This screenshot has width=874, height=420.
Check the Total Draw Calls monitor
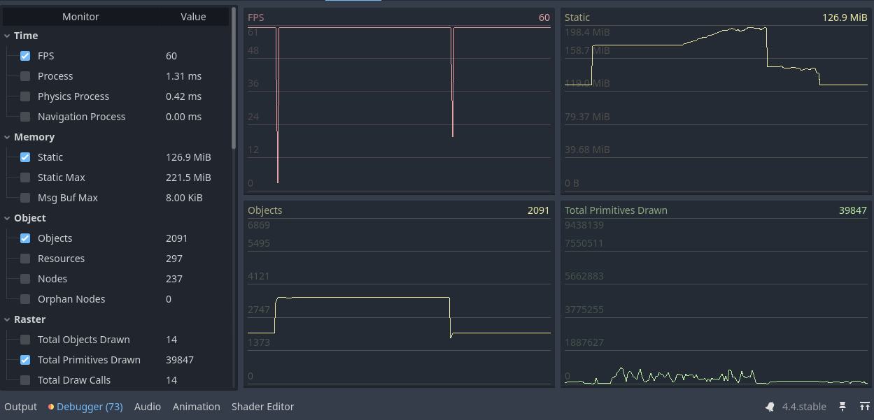click(25, 380)
